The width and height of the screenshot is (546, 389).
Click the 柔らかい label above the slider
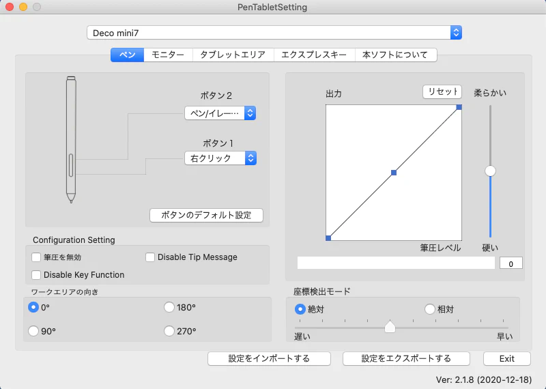click(490, 93)
